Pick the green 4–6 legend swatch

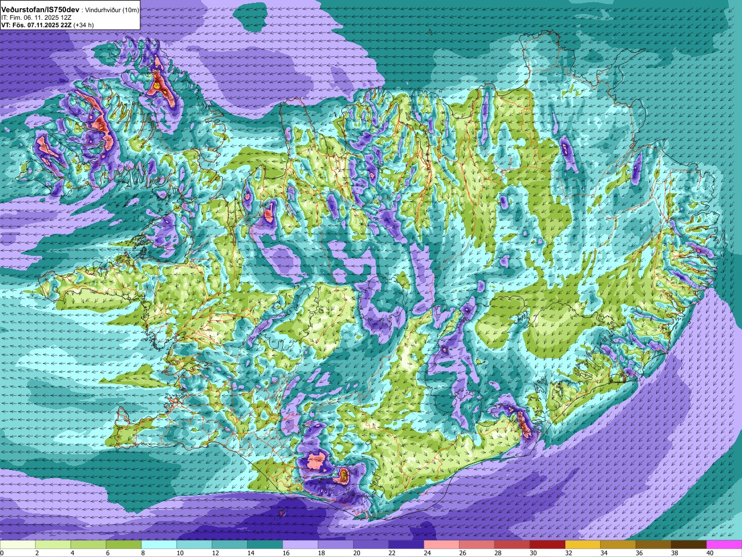pyautogui.click(x=89, y=545)
